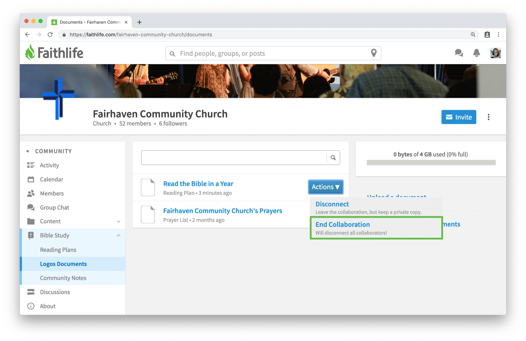Open the Actions dropdown

(326, 187)
